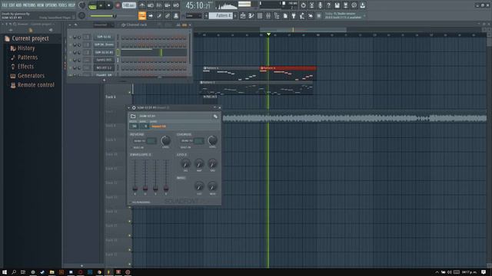
Task: Click the download content icon in top toolbar
Action: (362, 5)
